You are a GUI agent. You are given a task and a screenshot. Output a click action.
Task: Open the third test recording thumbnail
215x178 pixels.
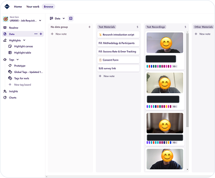click(x=165, y=123)
